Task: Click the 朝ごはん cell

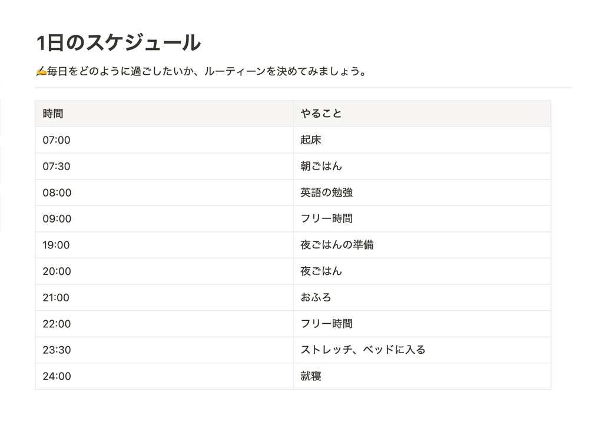Action: (422, 167)
